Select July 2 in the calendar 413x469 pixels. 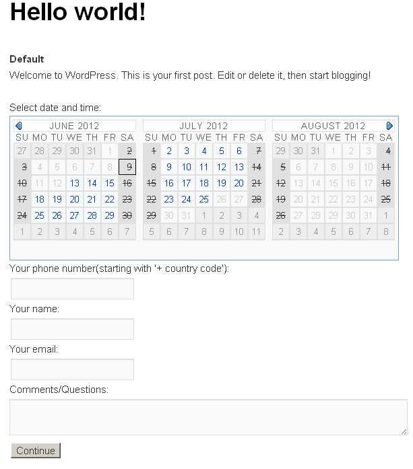169,151
